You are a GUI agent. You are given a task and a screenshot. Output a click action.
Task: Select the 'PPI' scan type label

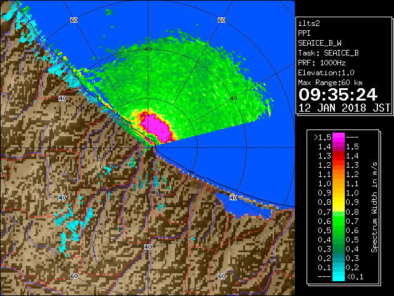(x=304, y=33)
